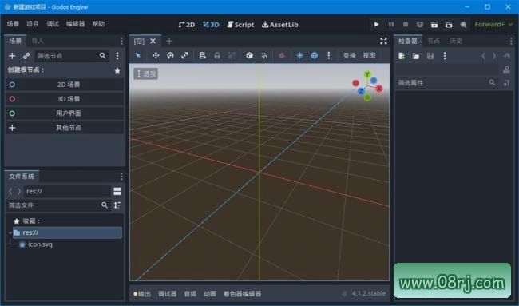519x306 pixels.
Task: Run a specific scene icon
Action: tap(449, 24)
